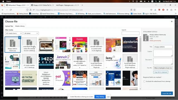Click the Caption text area
The image size is (178, 100).
(x=163, y=53)
